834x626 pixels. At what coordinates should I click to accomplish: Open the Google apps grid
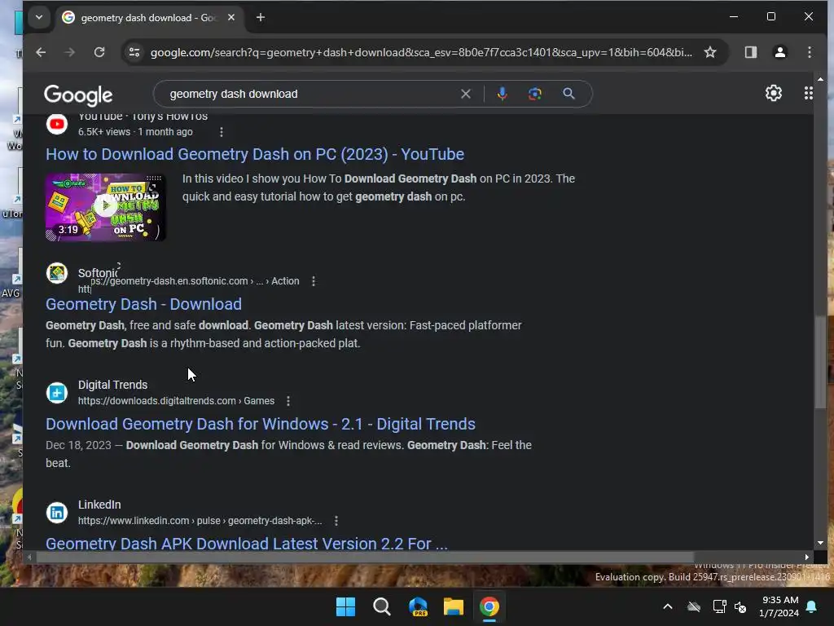[x=808, y=93]
